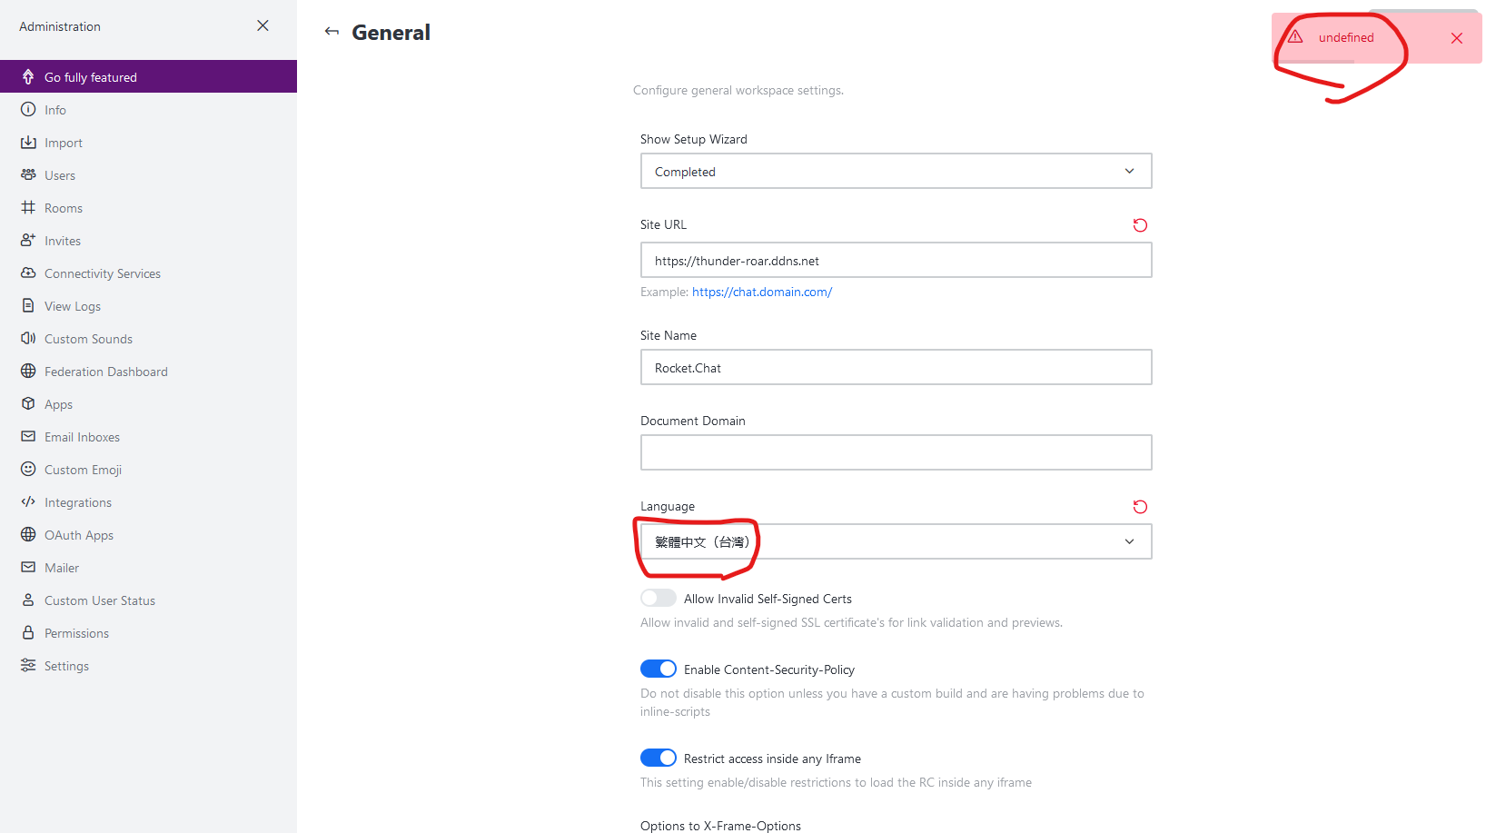Open the Custom Emoji section
The height and width of the screenshot is (833, 1486).
[83, 469]
